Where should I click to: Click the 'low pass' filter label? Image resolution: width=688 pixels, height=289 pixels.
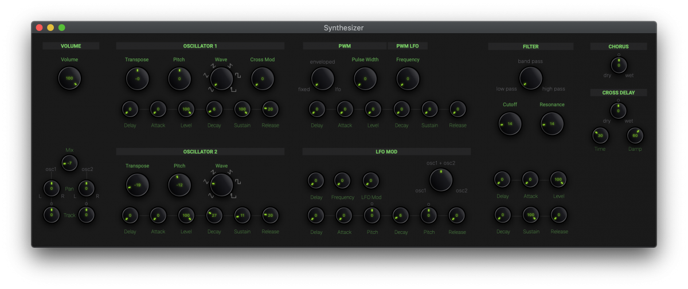tap(507, 89)
